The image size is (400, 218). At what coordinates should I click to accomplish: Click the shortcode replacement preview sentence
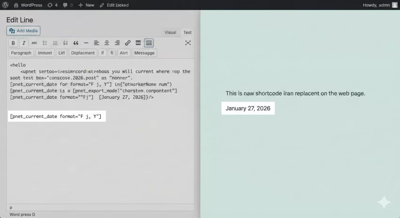click(x=296, y=93)
